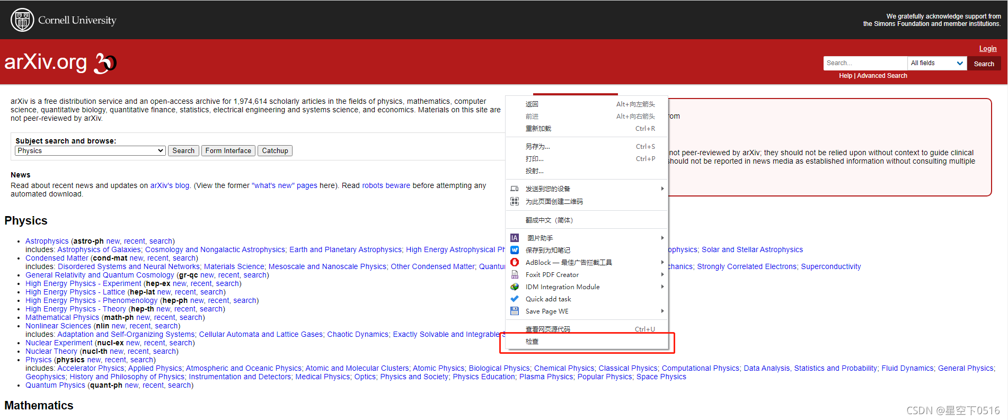This screenshot has height=420, width=1008.
Task: Click into the Search... text field
Action: (865, 63)
